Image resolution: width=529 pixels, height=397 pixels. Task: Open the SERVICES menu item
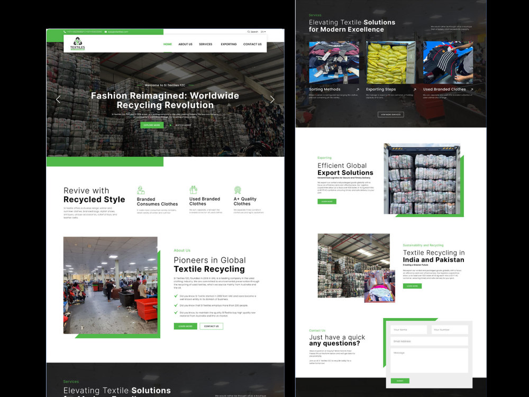[x=205, y=44]
